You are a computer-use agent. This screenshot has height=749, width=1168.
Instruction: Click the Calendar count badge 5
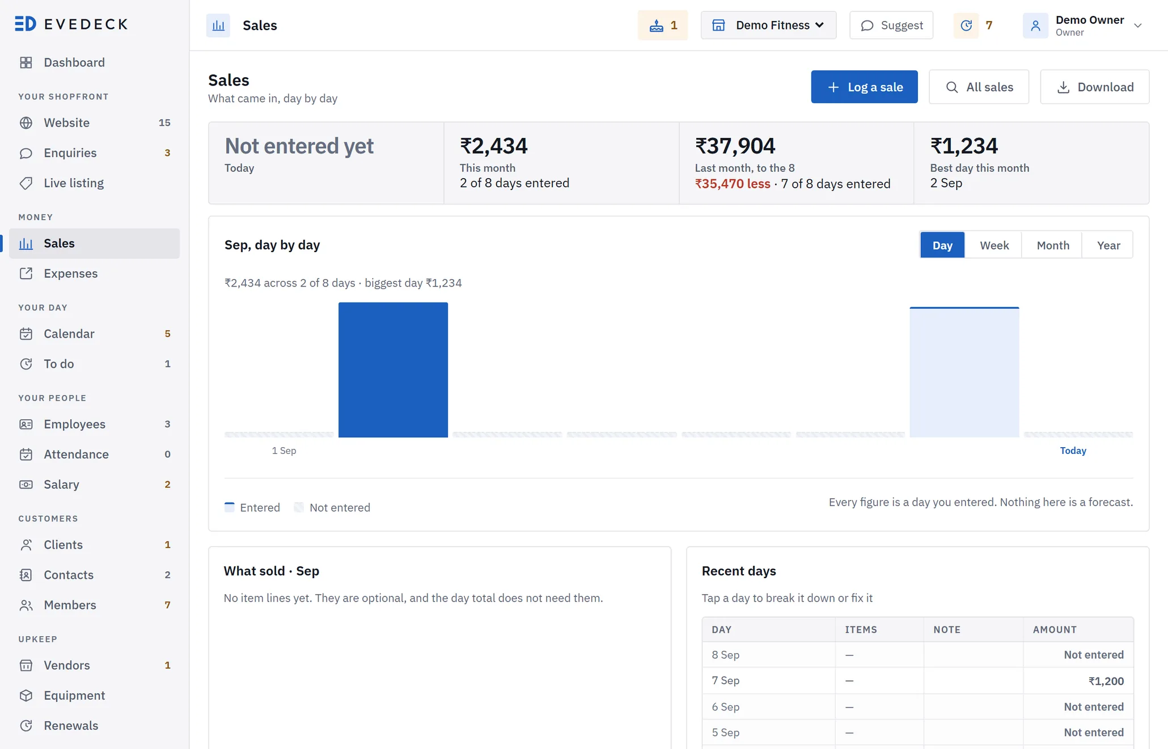click(167, 334)
